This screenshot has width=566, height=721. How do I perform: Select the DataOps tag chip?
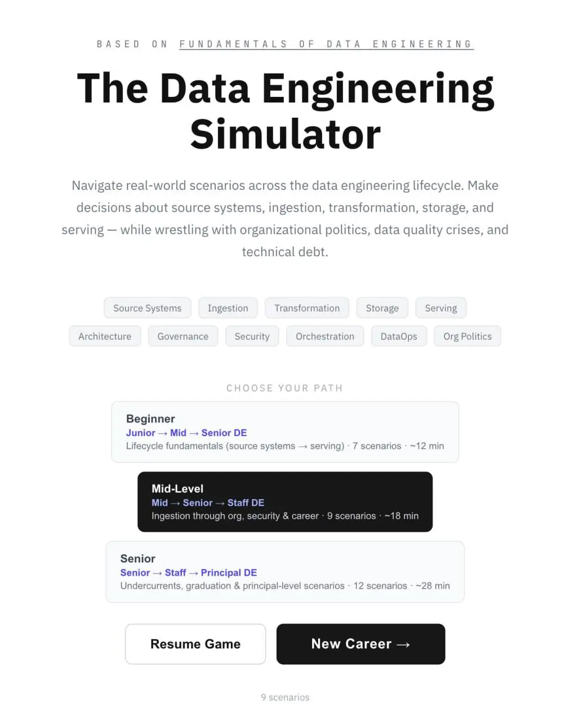399,336
